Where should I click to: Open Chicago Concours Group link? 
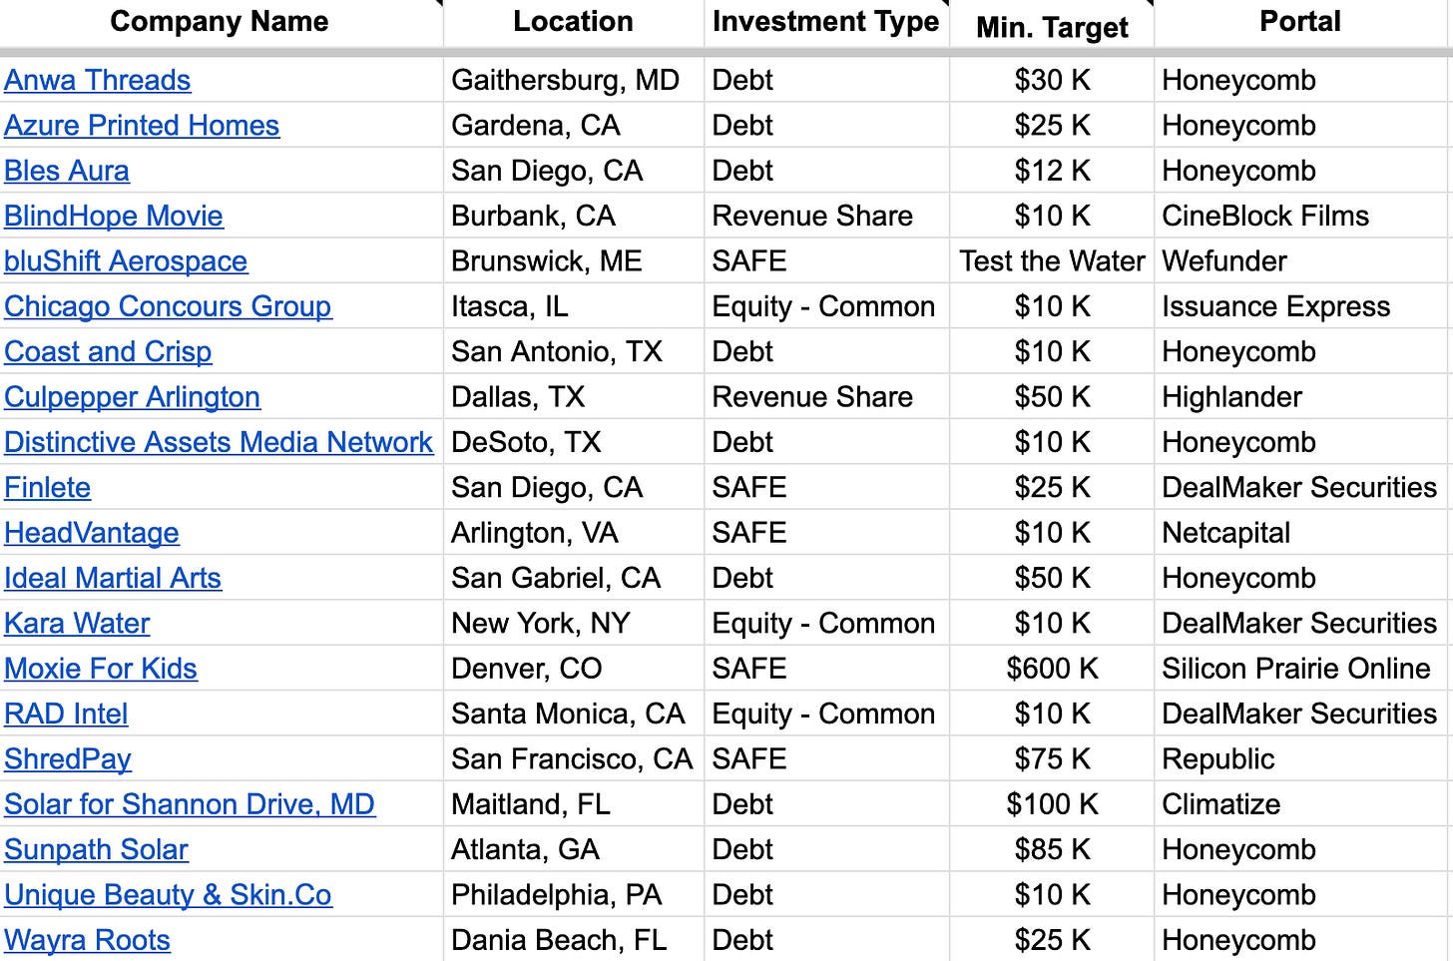tap(168, 306)
